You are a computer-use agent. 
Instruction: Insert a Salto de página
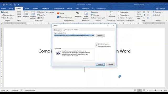pyautogui.click(x=7, y=18)
